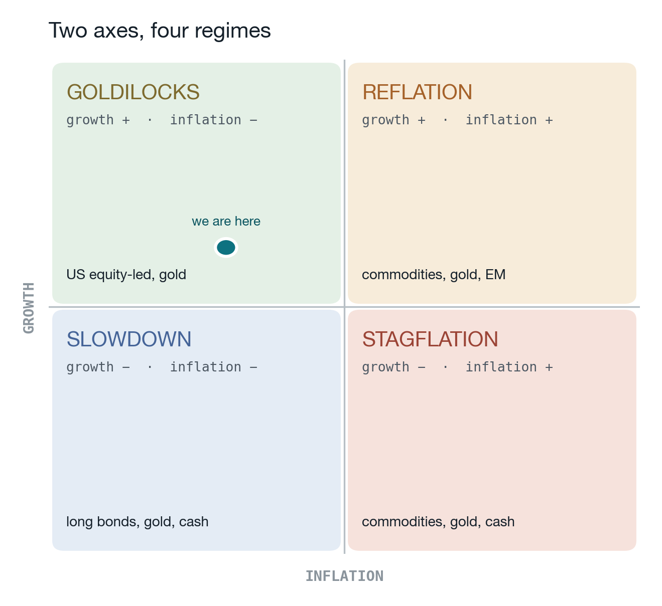Click Goldilocks 'growth + · inflation −' subtitle
The height and width of the screenshot is (606, 662).
coord(162,120)
